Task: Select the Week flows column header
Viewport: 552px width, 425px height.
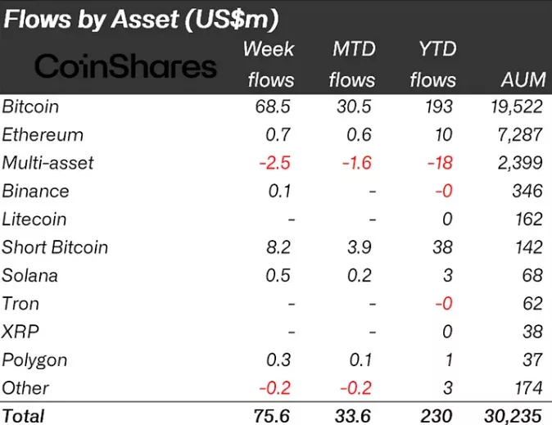Action: [269, 64]
